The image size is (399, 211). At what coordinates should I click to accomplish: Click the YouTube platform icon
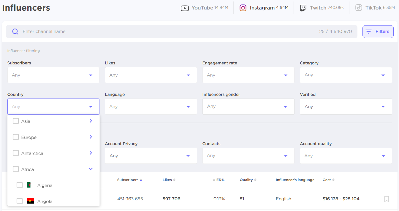pyautogui.click(x=185, y=8)
